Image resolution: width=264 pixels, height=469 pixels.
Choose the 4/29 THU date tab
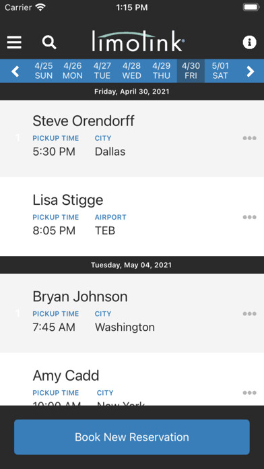click(x=162, y=71)
